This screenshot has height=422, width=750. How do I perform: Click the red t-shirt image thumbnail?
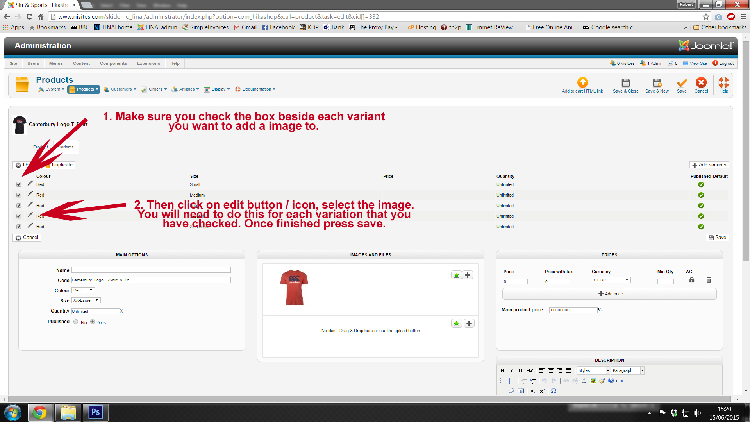coord(294,288)
